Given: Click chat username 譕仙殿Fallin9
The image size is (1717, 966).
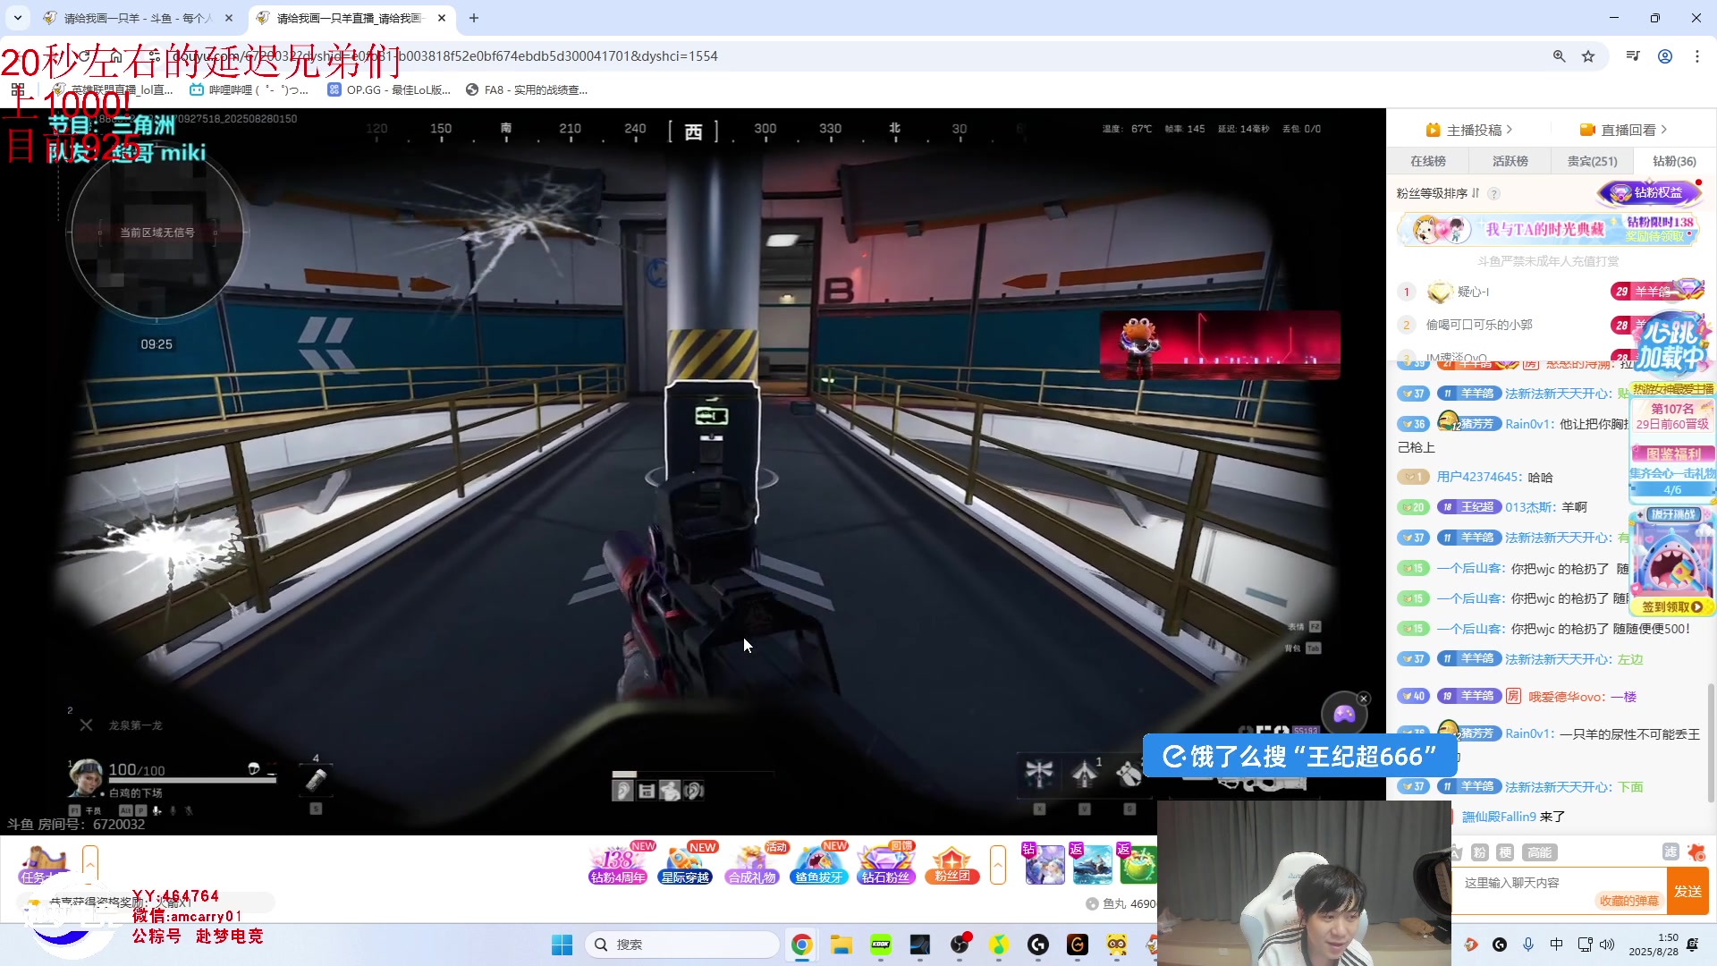Looking at the screenshot, I should (1499, 817).
